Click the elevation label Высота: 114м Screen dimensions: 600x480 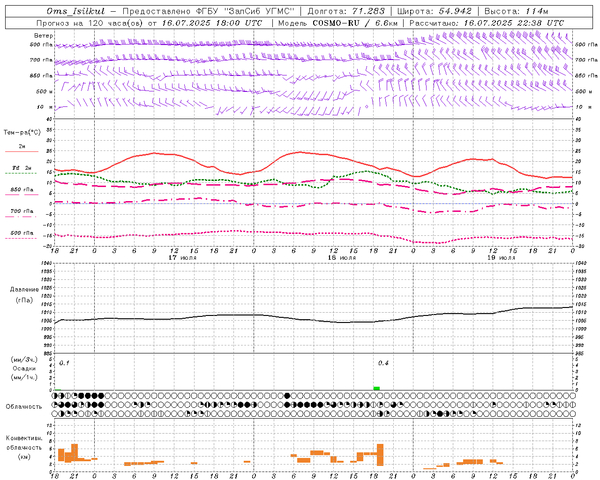pyautogui.click(x=516, y=11)
